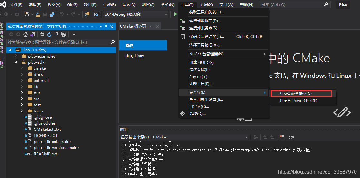Open the 调试(D) menu
Image resolution: width=360 pixels, height=178 pixels.
point(129,5)
